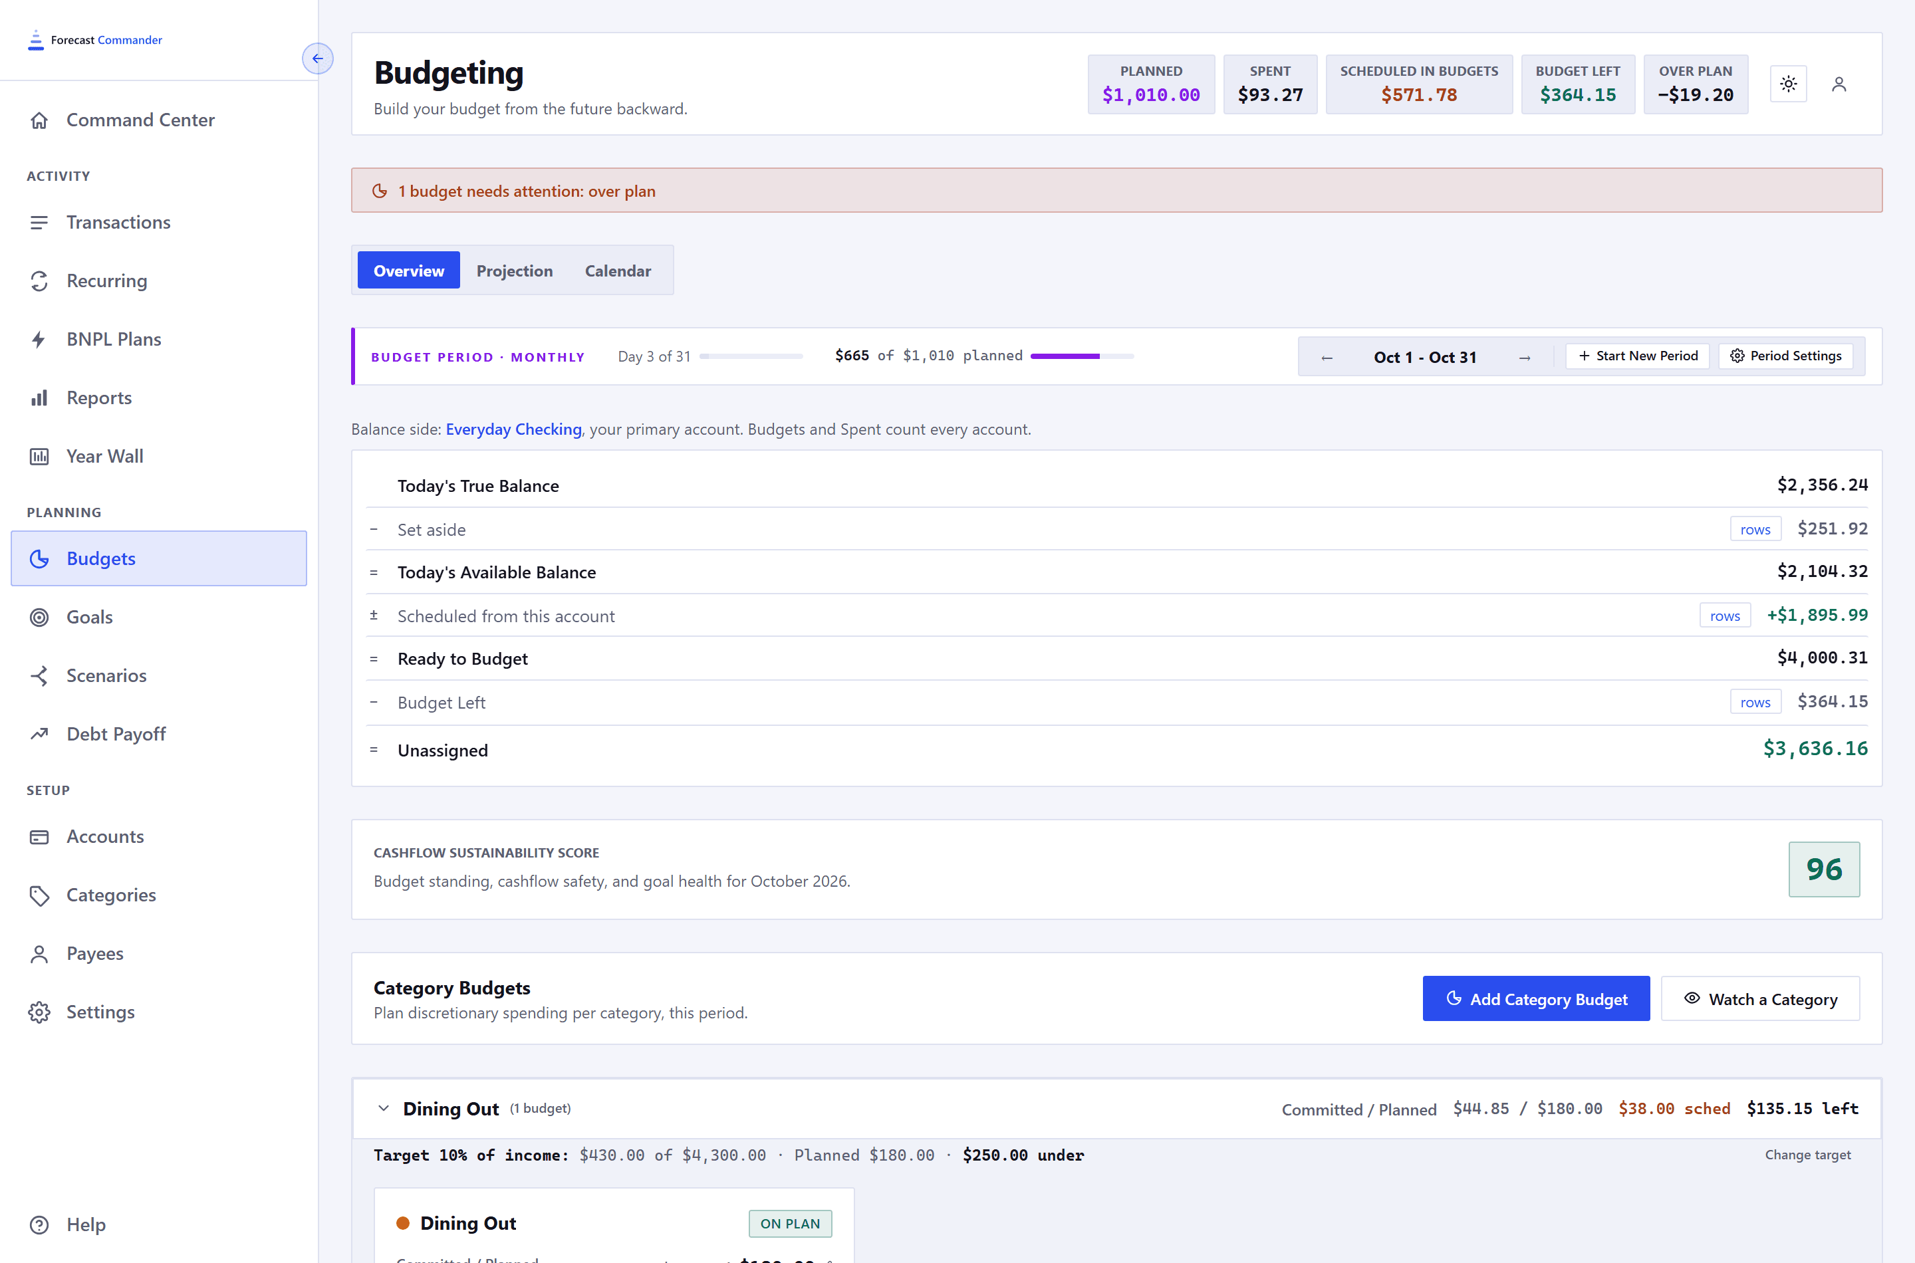This screenshot has height=1263, width=1915.
Task: Open Transactions list icon
Action: coord(39,222)
